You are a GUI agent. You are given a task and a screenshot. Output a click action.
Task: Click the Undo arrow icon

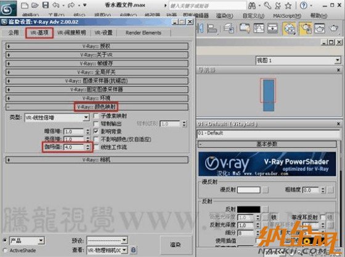pos(56,5)
